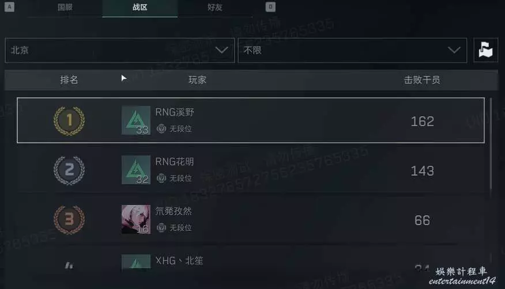
Task: Click rank emblem beside RNG花明's 无段位
Action: pyautogui.click(x=161, y=178)
